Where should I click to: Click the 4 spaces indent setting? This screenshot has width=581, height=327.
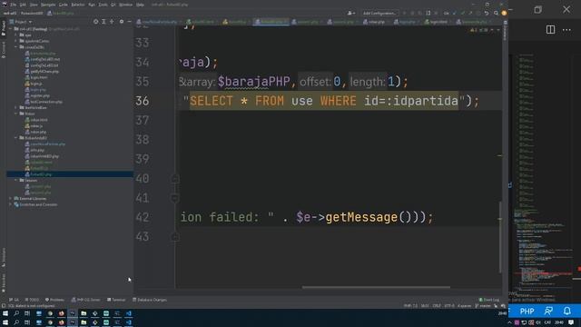coord(464,306)
